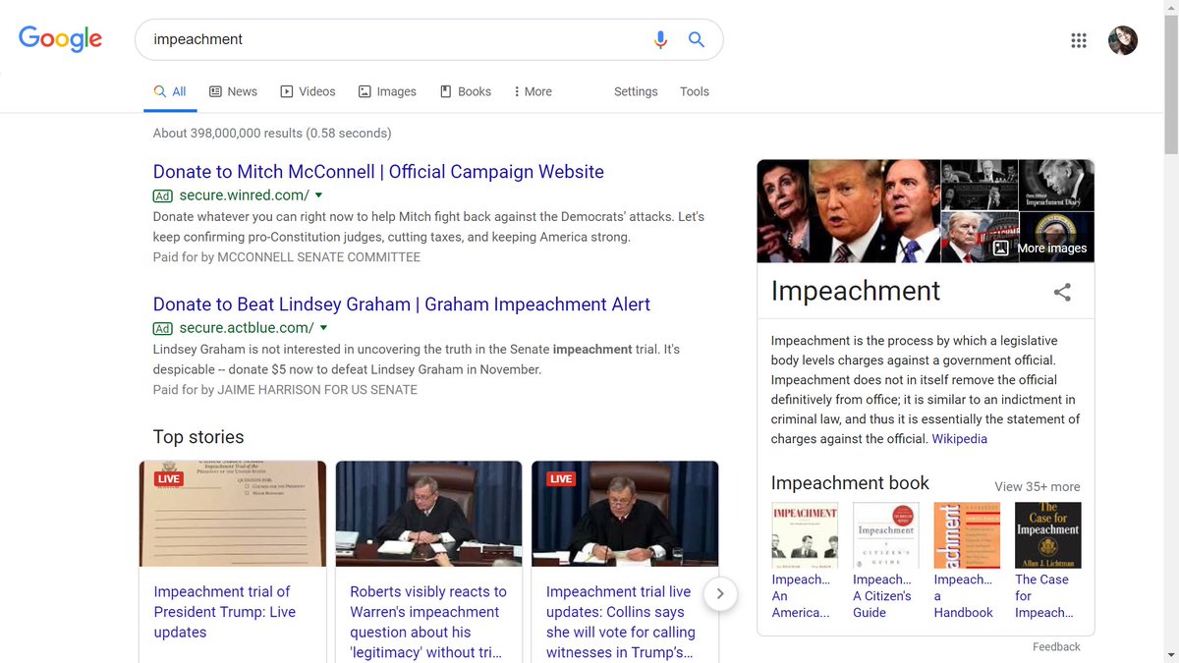Switch to the Books tab

tap(465, 91)
